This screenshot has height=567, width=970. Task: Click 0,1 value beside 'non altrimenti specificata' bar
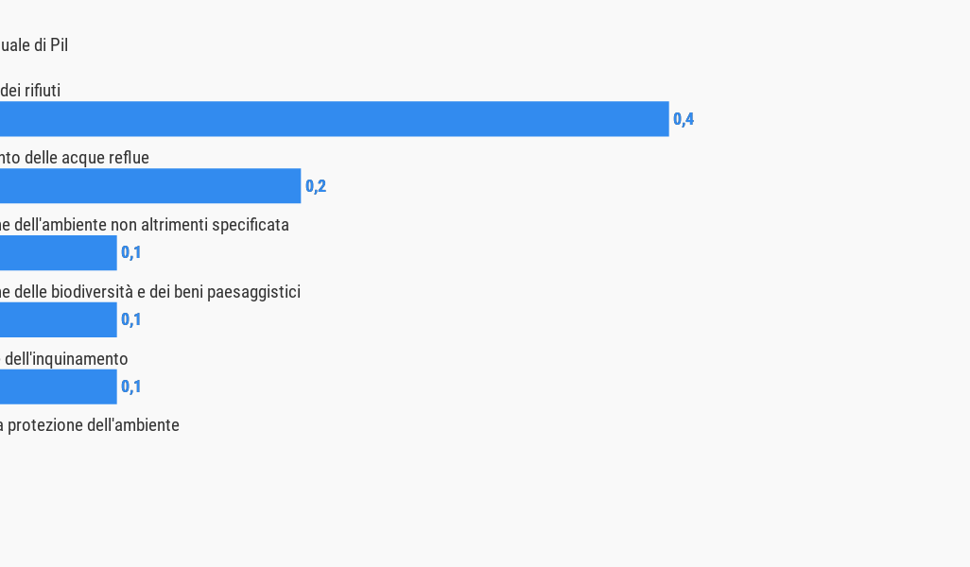click(131, 253)
